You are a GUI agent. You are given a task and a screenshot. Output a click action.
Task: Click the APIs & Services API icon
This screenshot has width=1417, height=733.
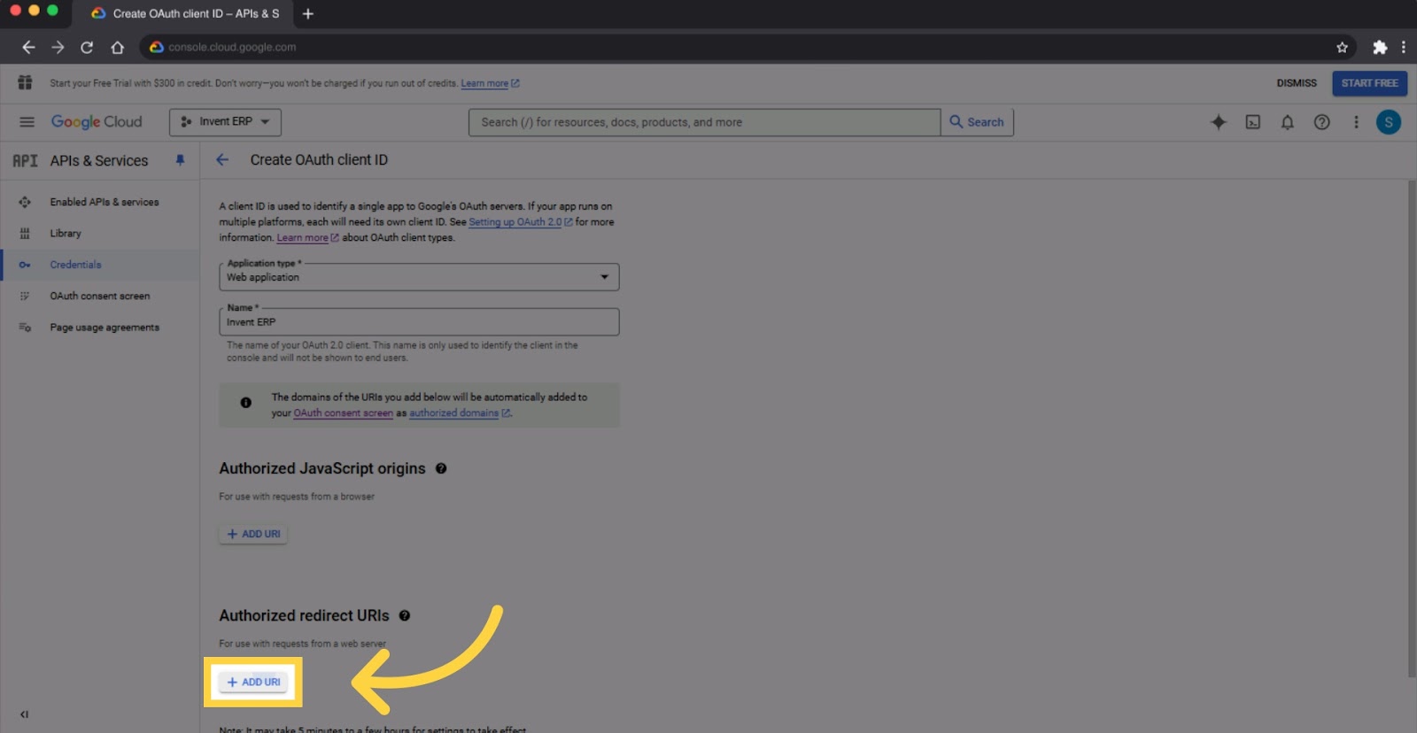click(25, 160)
